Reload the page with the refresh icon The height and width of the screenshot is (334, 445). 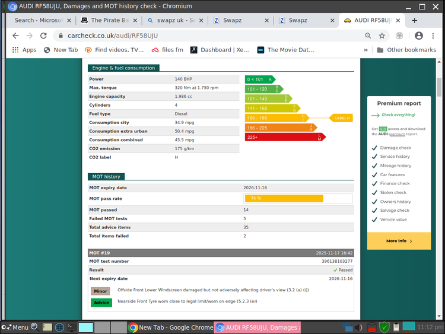[x=43, y=36]
